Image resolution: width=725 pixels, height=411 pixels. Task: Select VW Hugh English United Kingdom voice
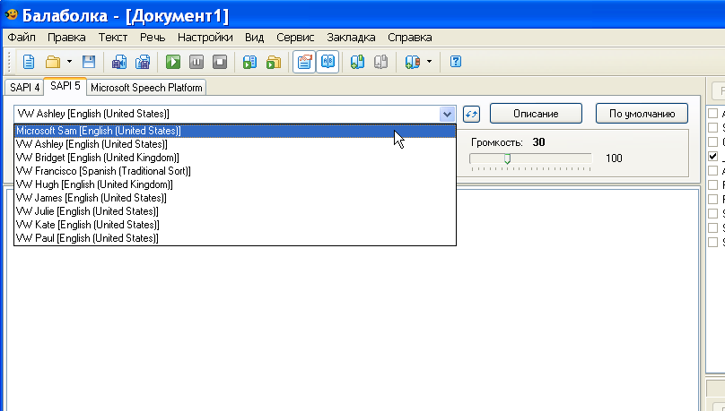235,184
